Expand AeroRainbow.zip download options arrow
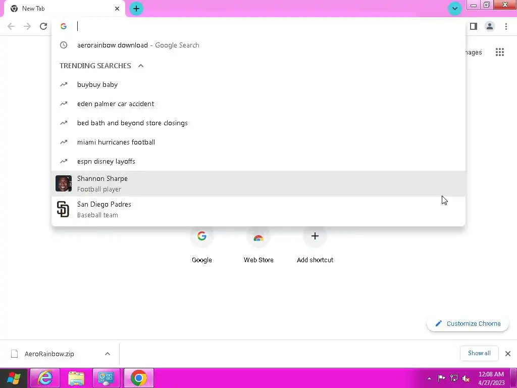This screenshot has height=388, width=517. click(x=108, y=354)
